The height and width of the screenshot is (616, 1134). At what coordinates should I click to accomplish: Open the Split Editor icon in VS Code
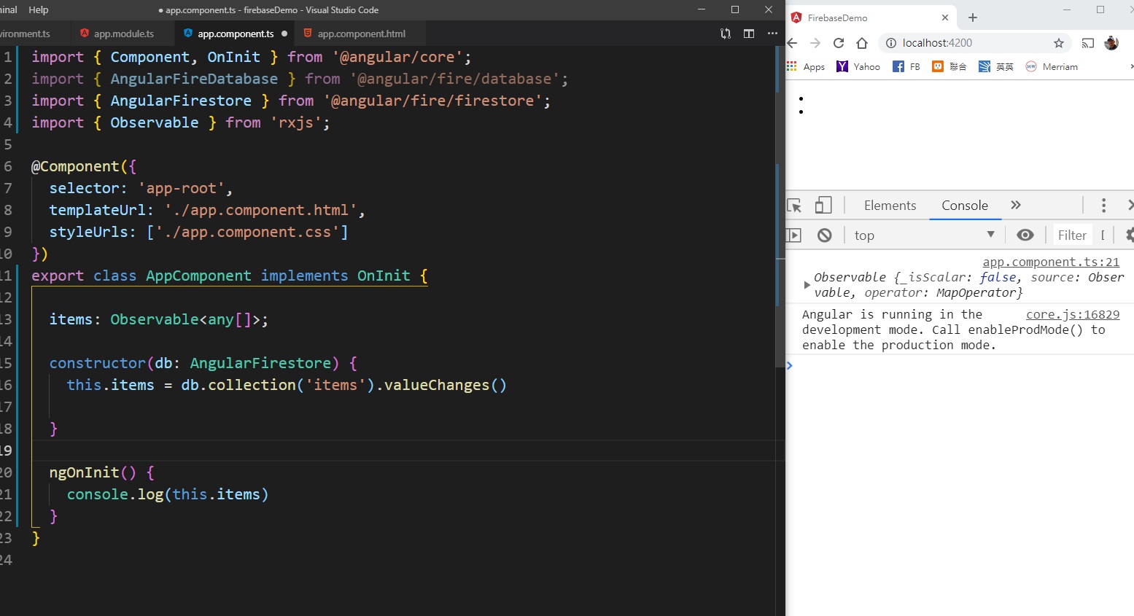tap(749, 34)
